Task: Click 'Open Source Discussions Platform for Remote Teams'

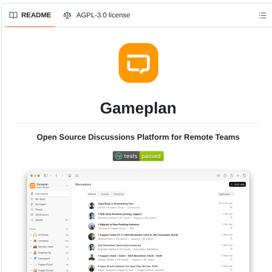Action: pyautogui.click(x=138, y=137)
